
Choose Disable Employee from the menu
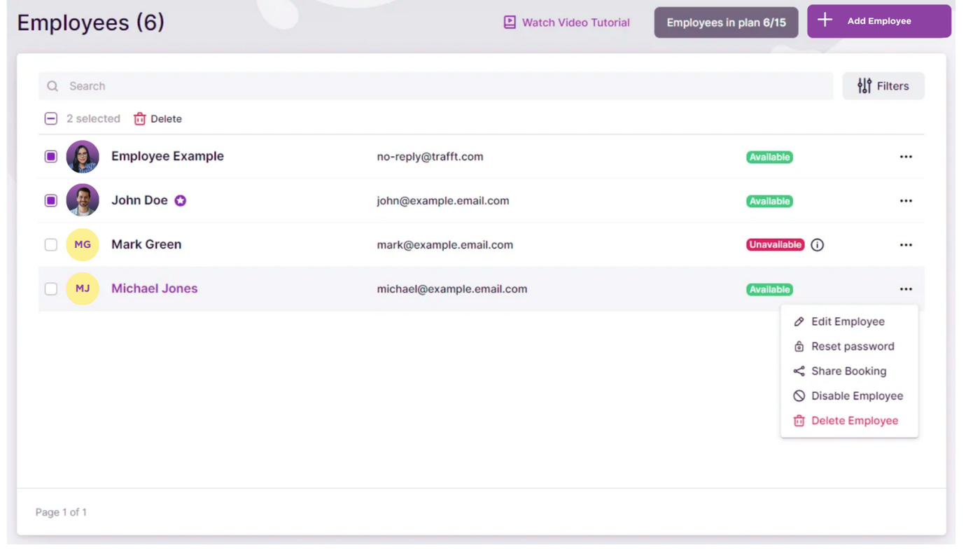click(857, 396)
